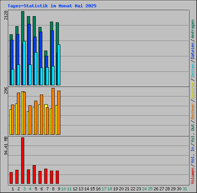Select day 31 label on the x-axis
This screenshot has width=197, height=193.
pyautogui.click(x=185, y=189)
